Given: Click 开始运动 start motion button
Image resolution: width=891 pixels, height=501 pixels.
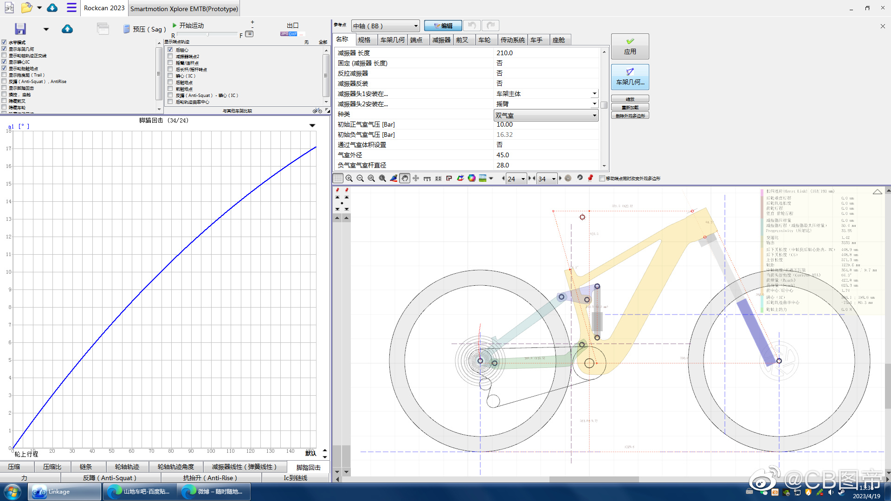Looking at the screenshot, I should (188, 25).
